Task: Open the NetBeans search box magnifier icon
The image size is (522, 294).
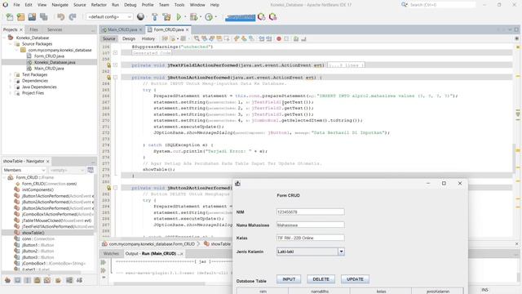Action: pyautogui.click(x=405, y=5)
